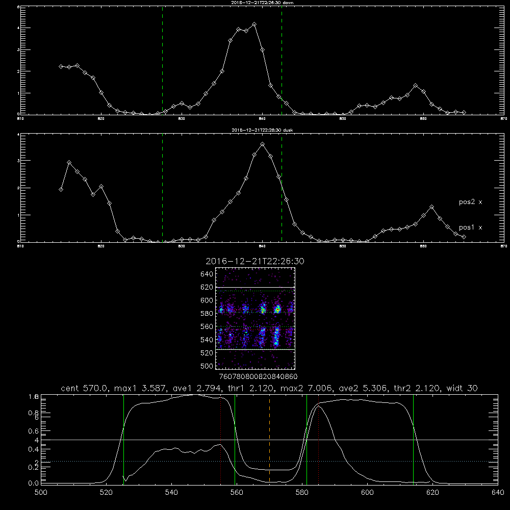
Task: Select the 'max2 7.006' value text
Action: tap(307, 388)
